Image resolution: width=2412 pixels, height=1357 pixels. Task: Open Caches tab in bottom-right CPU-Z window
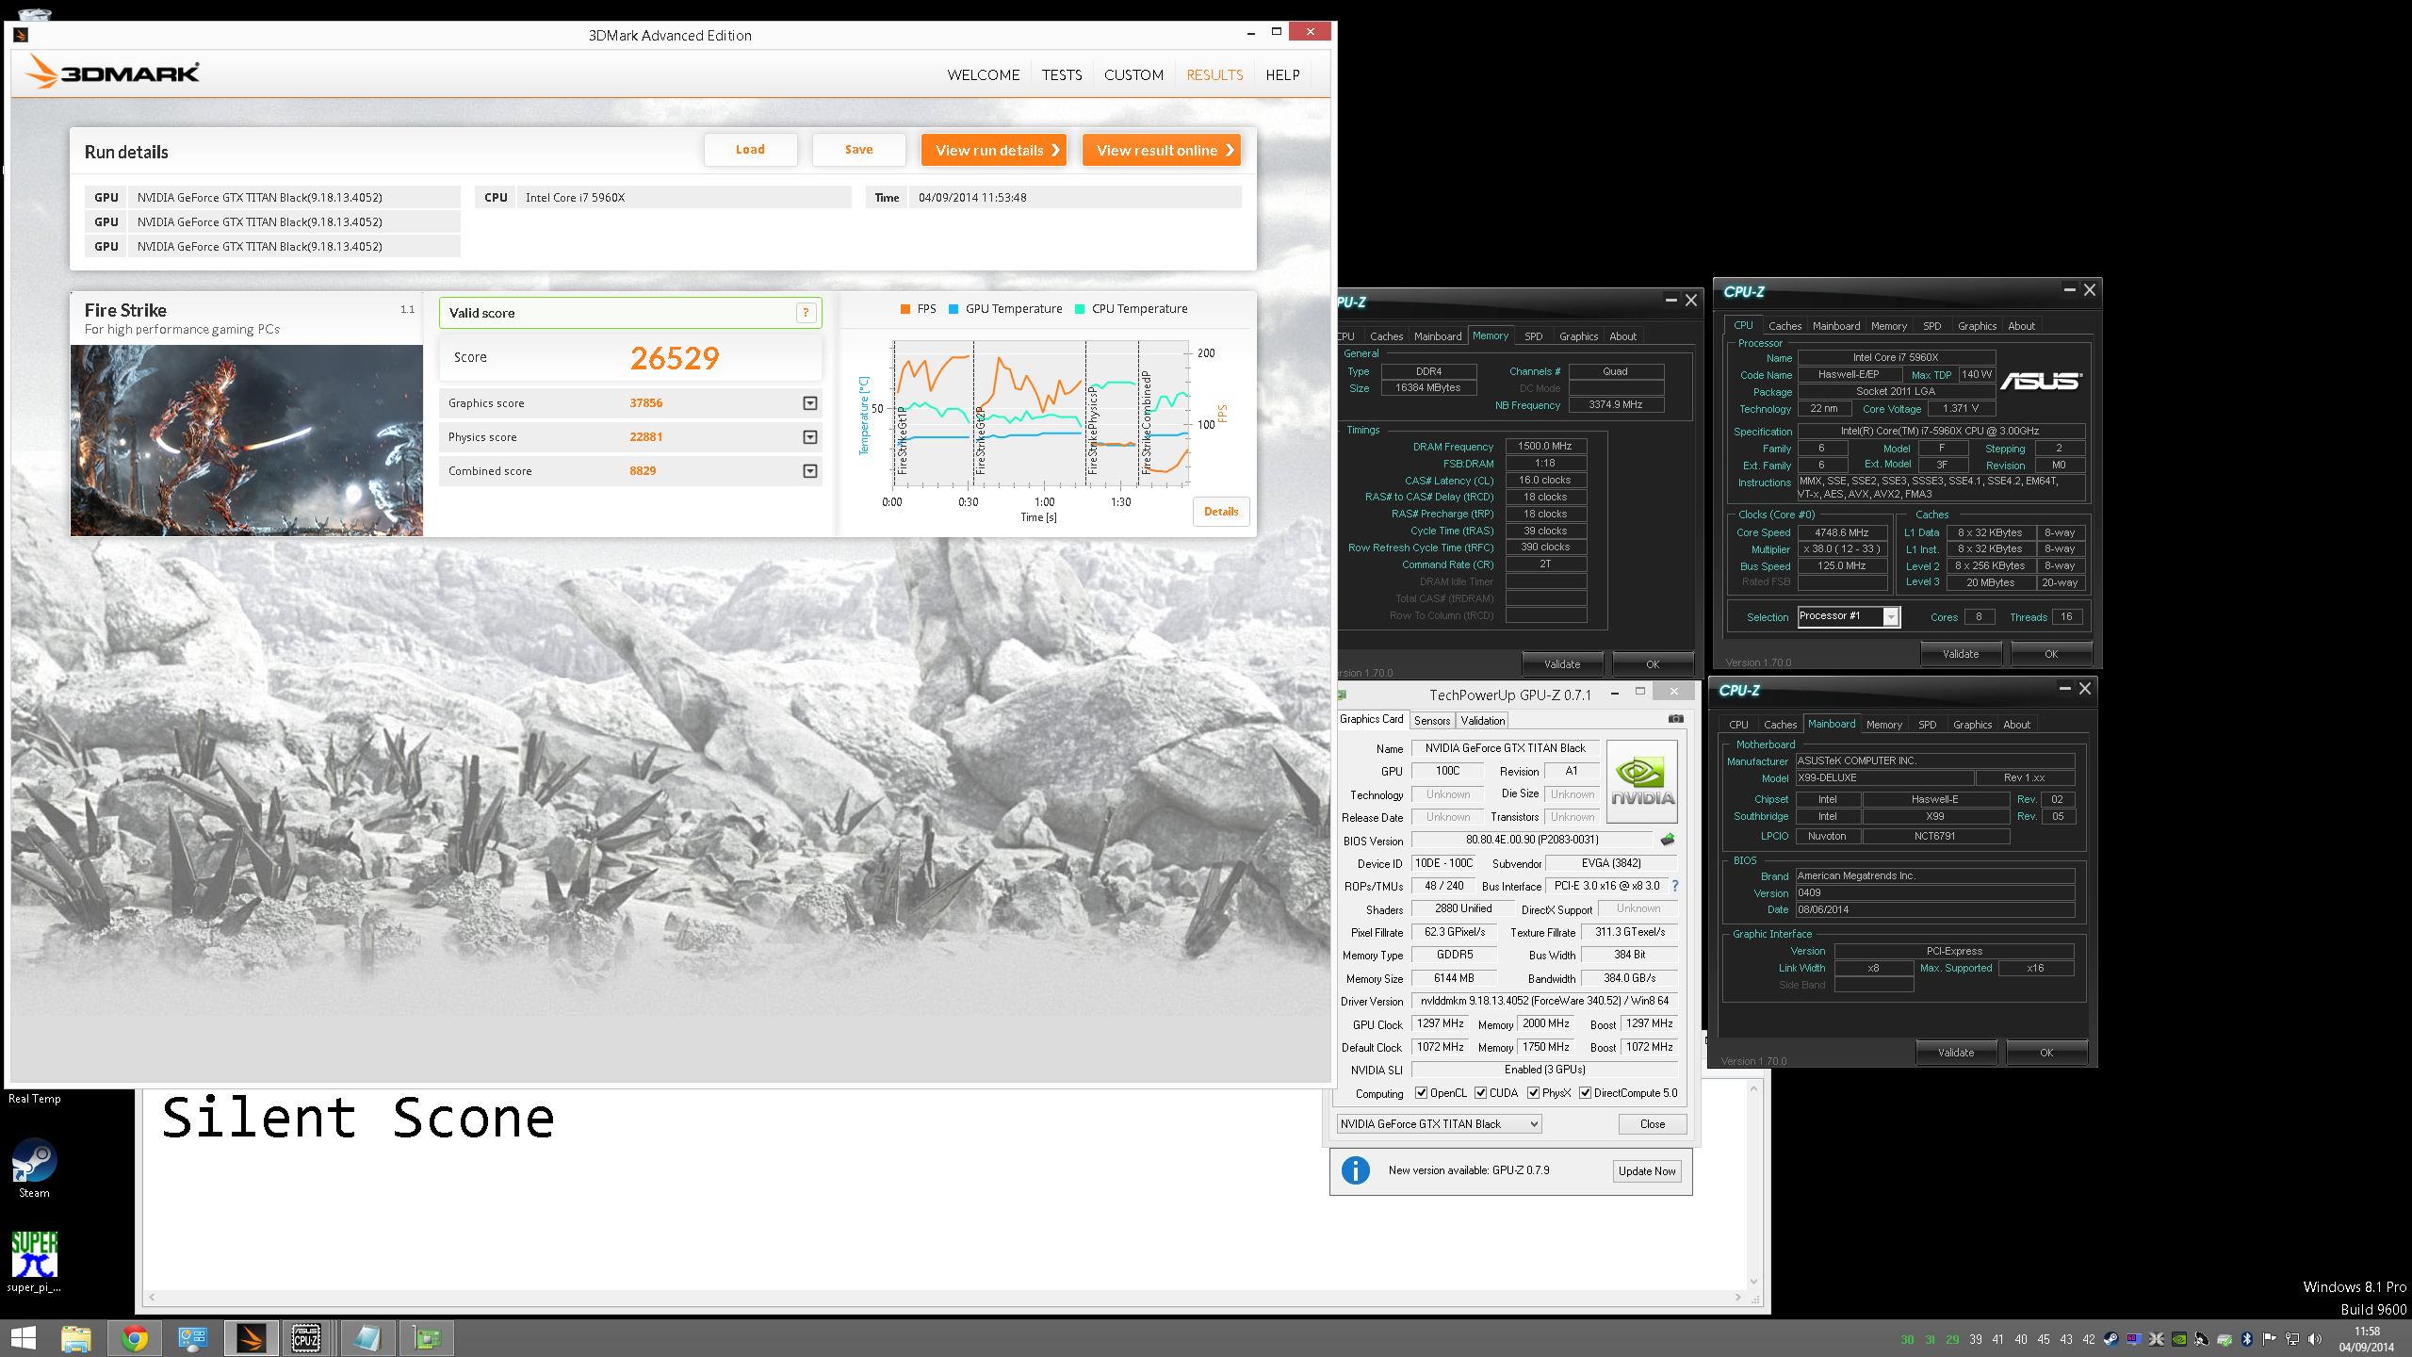1780,725
